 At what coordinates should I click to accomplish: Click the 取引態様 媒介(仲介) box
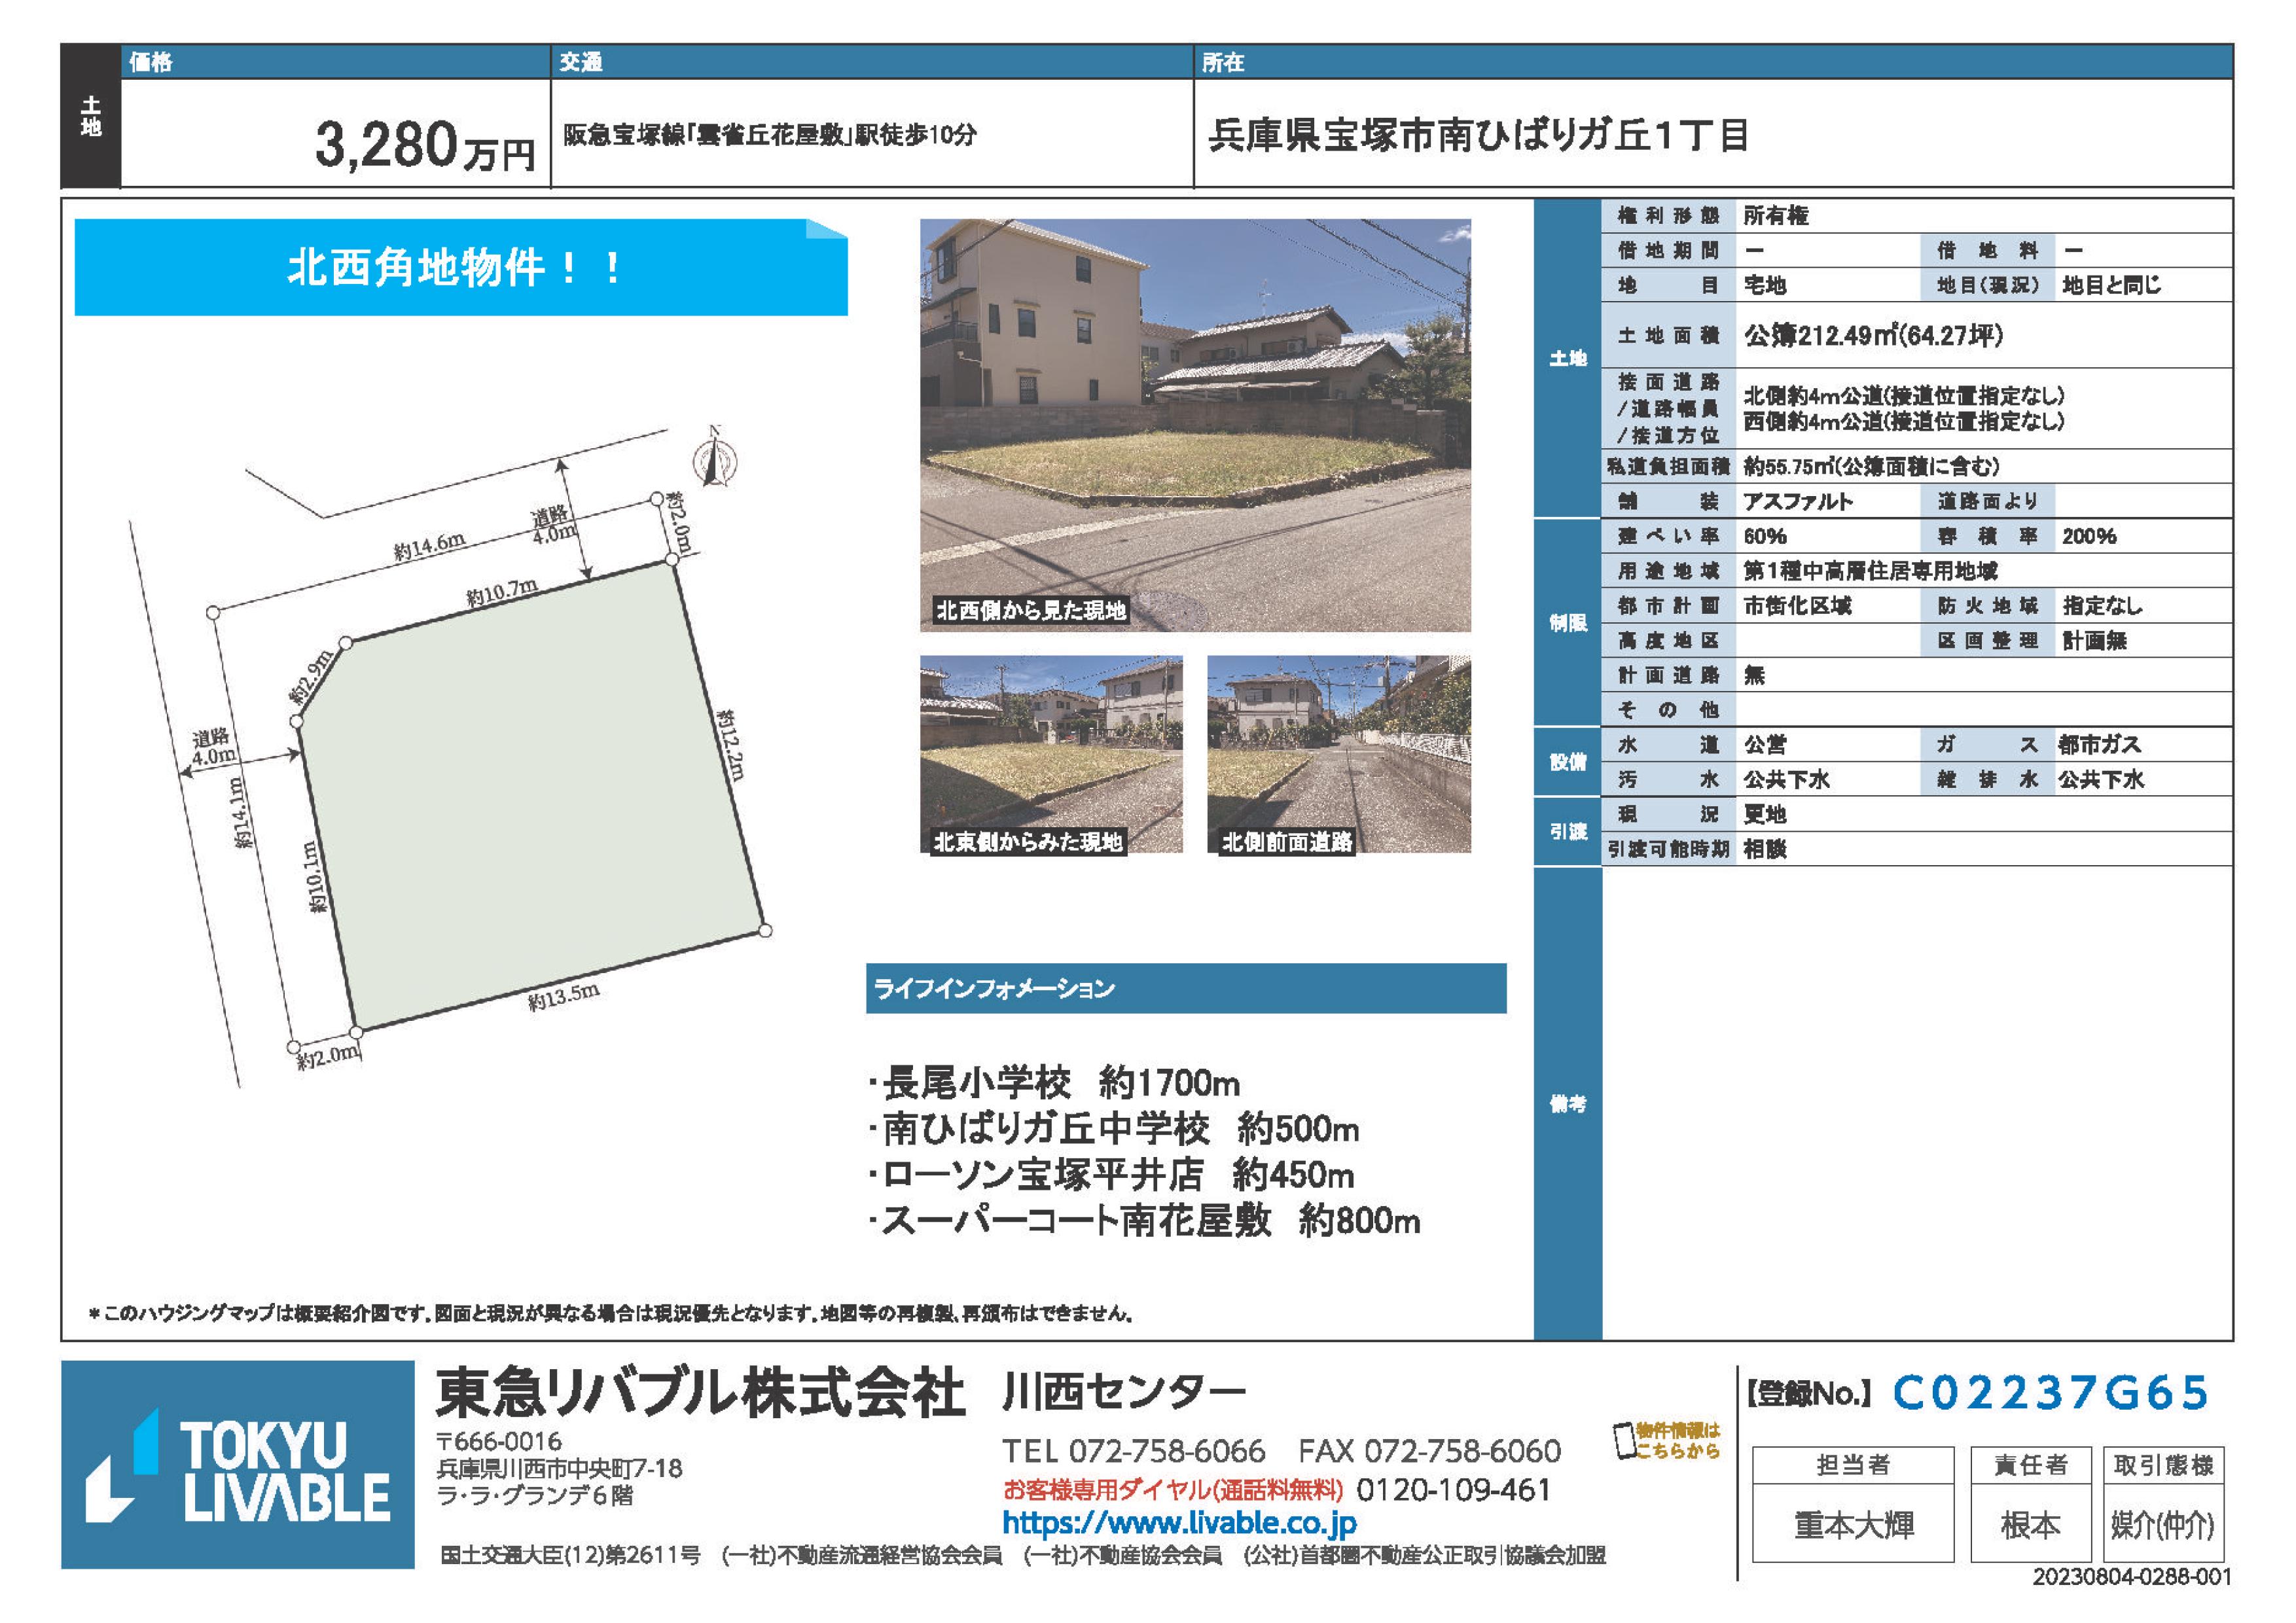click(x=2162, y=1525)
